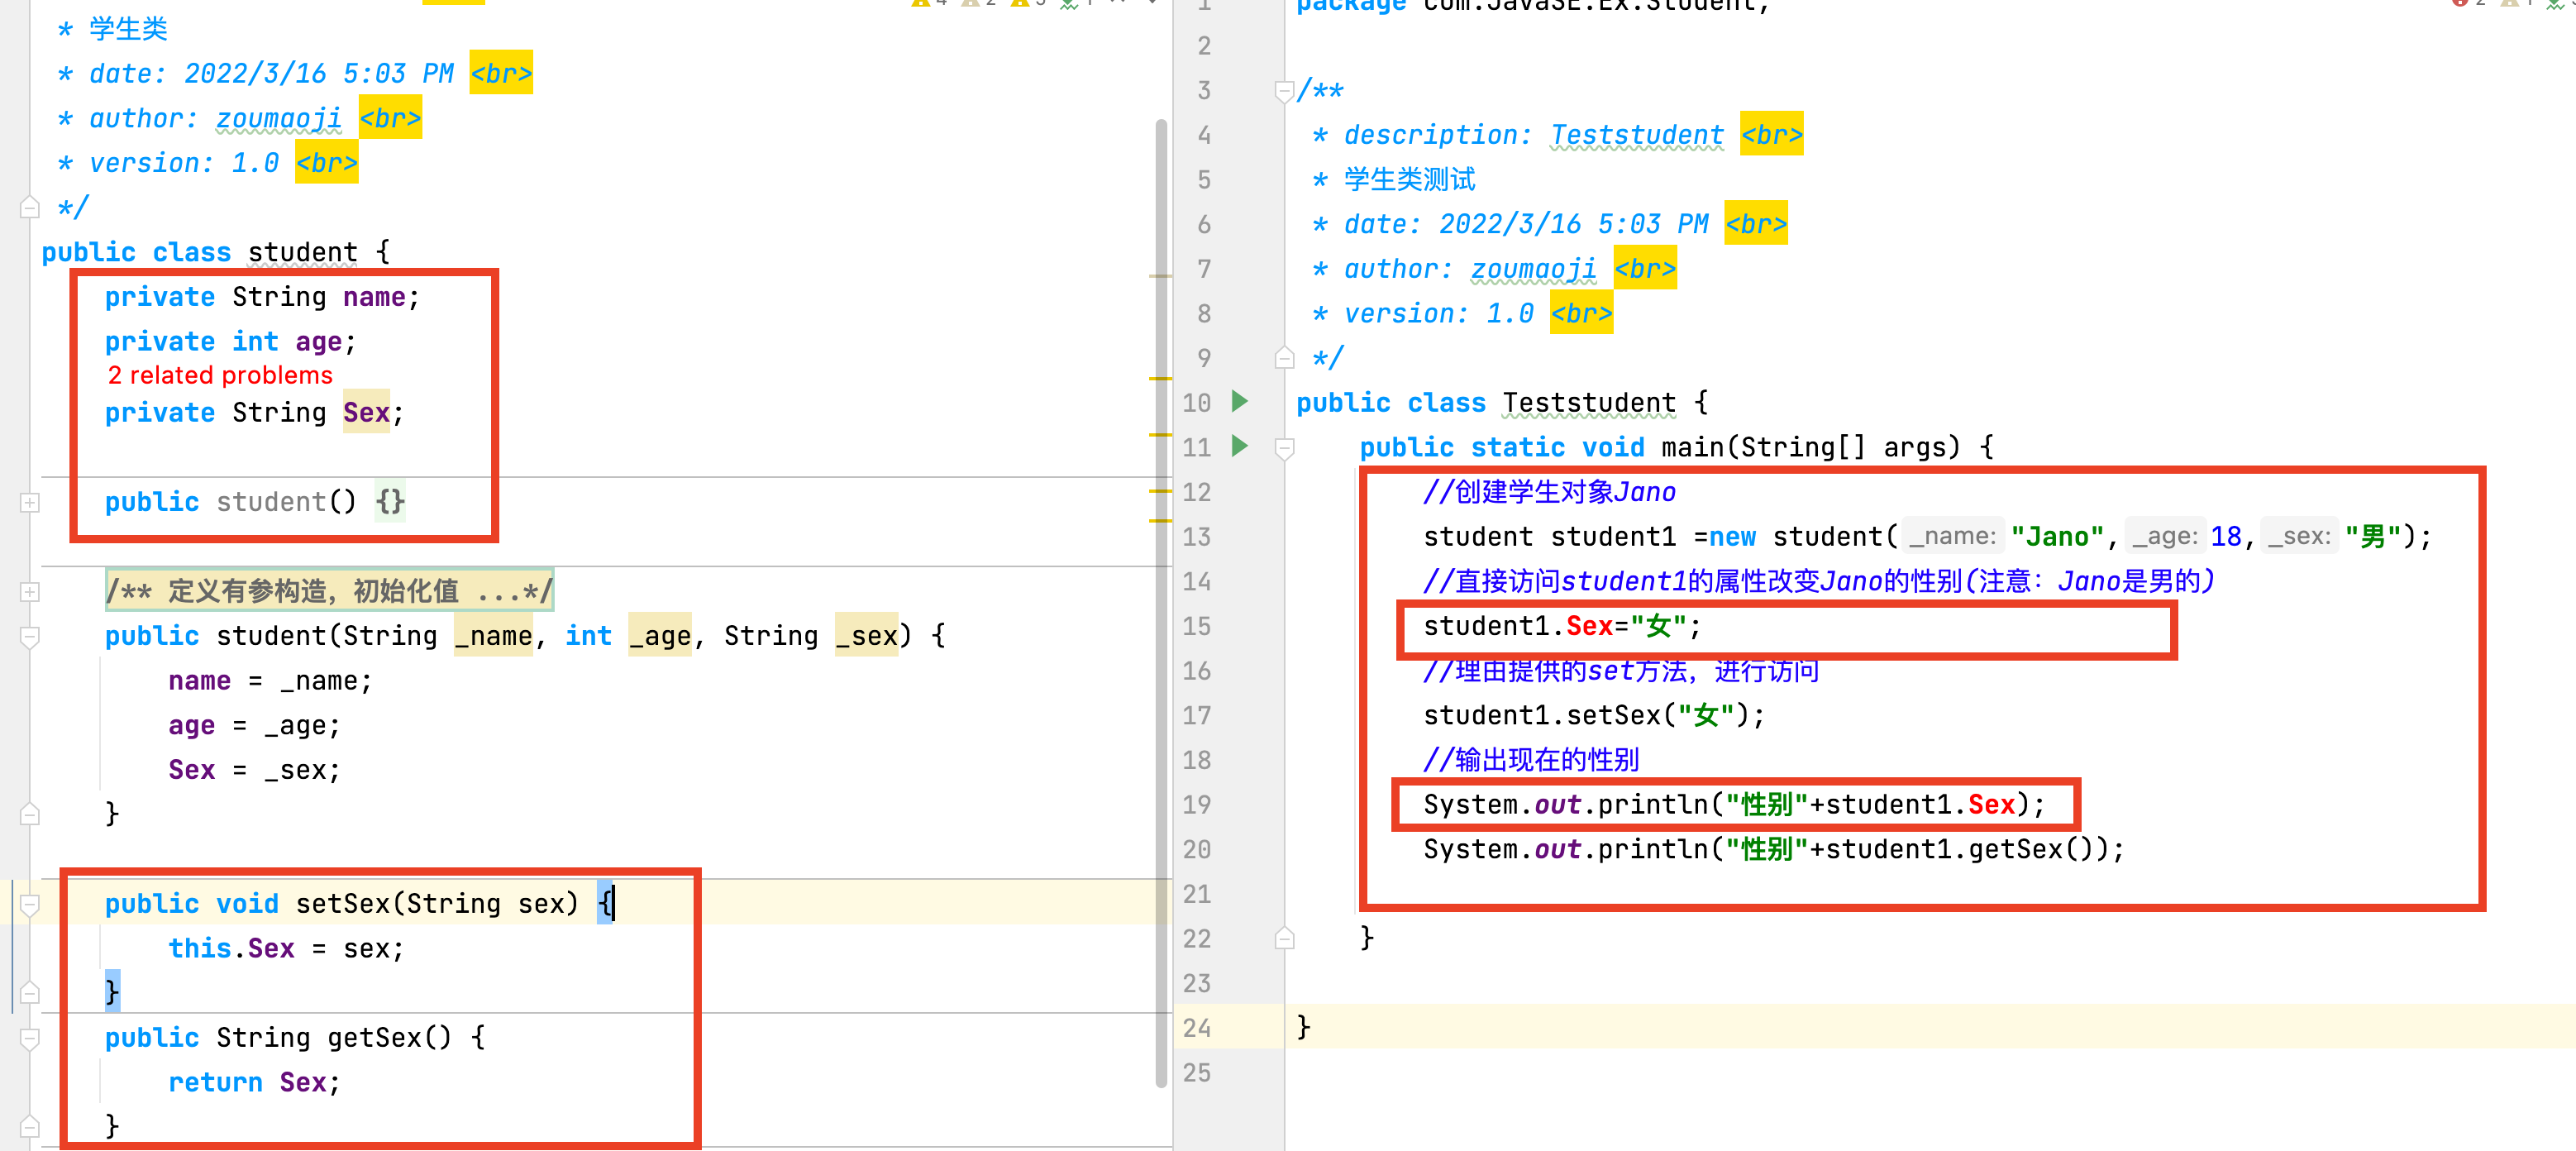Expand the collapsed student() constructor body
2576x1151 pixels.
[30, 502]
